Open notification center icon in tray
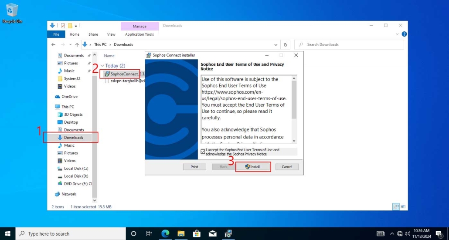Screen dimensions: 449x240 pos(439,233)
